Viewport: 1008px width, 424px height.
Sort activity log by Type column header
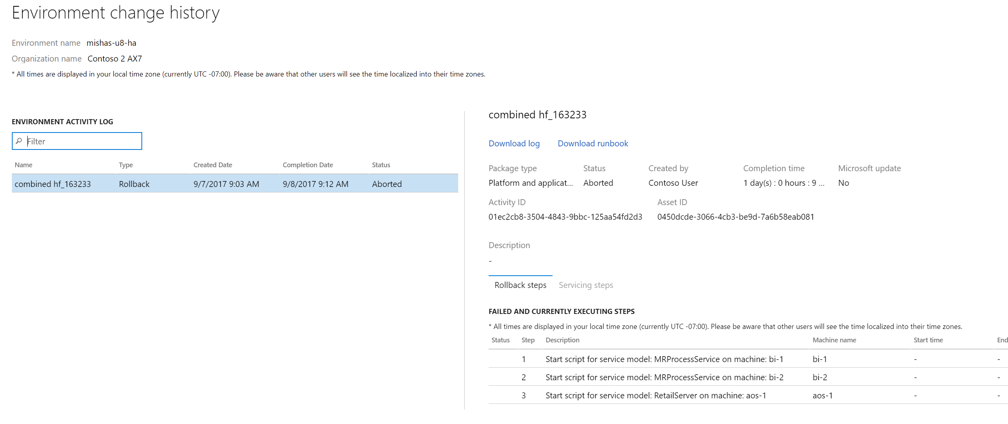(x=126, y=165)
